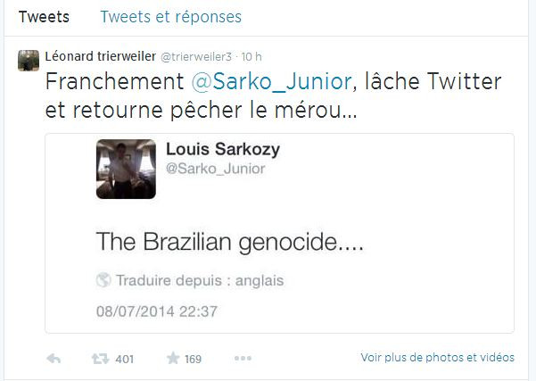
Task: Open the three-dots more options menu
Action: pyautogui.click(x=243, y=359)
